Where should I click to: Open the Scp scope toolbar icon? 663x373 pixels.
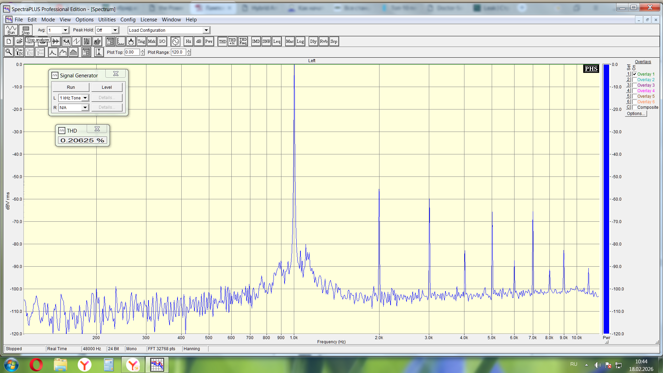click(334, 41)
